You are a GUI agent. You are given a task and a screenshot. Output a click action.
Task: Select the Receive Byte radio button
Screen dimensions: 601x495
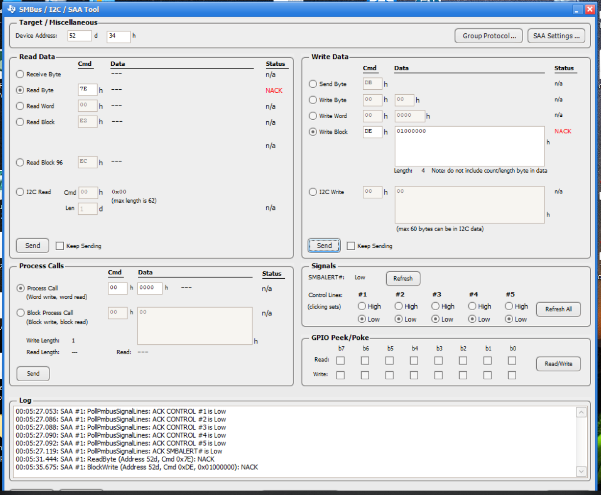point(20,74)
